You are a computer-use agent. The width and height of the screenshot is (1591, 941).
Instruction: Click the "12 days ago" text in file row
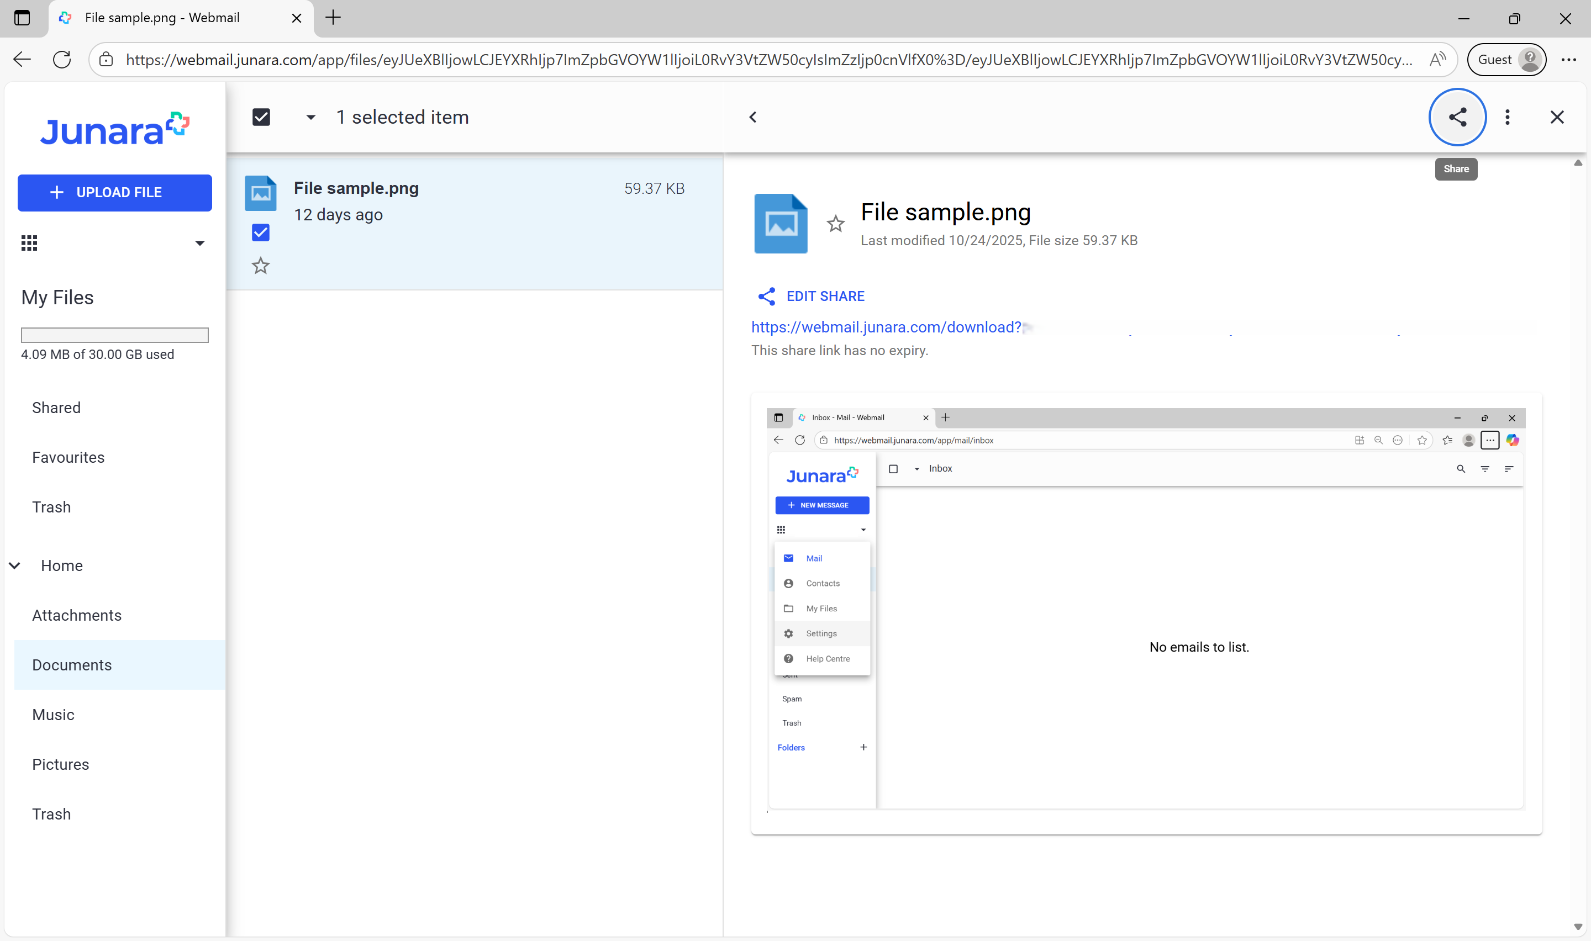click(x=338, y=215)
